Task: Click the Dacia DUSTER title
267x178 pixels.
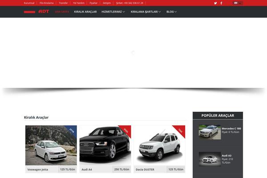Action: 145,170
